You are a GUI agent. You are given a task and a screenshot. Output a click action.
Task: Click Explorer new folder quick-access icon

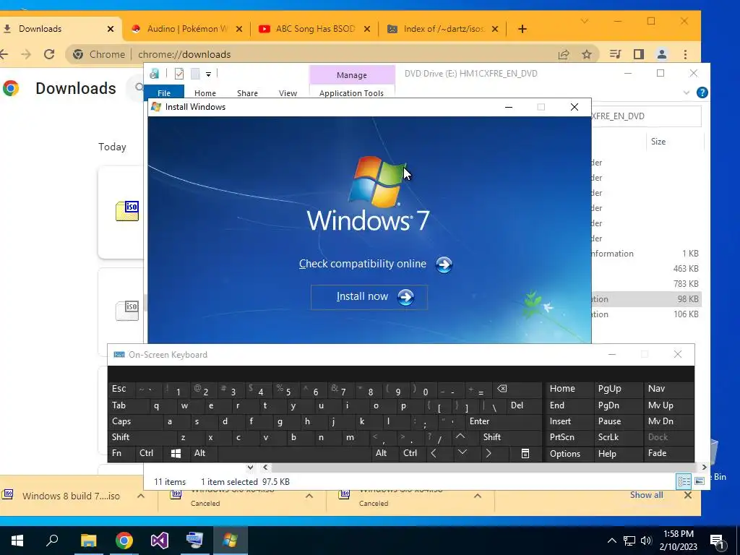coord(195,74)
